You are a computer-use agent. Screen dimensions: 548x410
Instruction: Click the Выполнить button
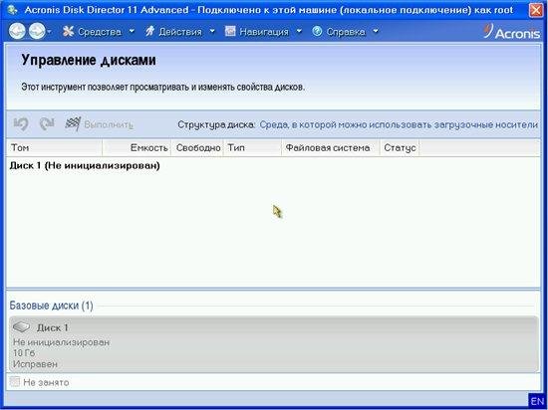click(x=109, y=124)
